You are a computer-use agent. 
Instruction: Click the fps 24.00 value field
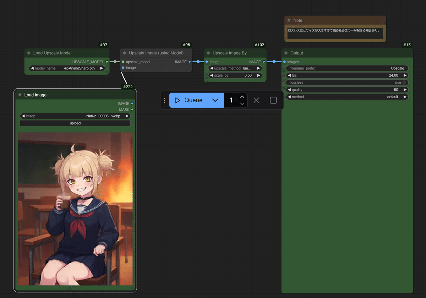[x=347, y=76]
